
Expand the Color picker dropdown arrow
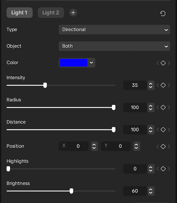[x=91, y=63]
